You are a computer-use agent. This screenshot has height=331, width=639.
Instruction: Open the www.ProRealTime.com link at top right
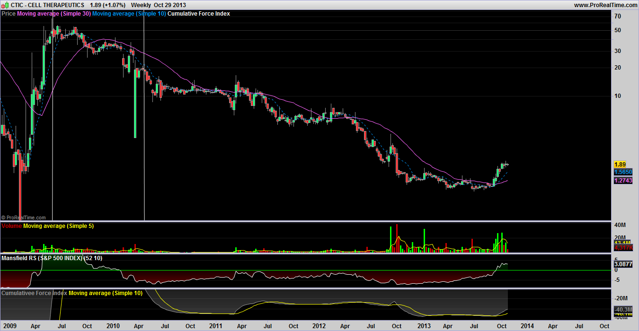click(605, 5)
